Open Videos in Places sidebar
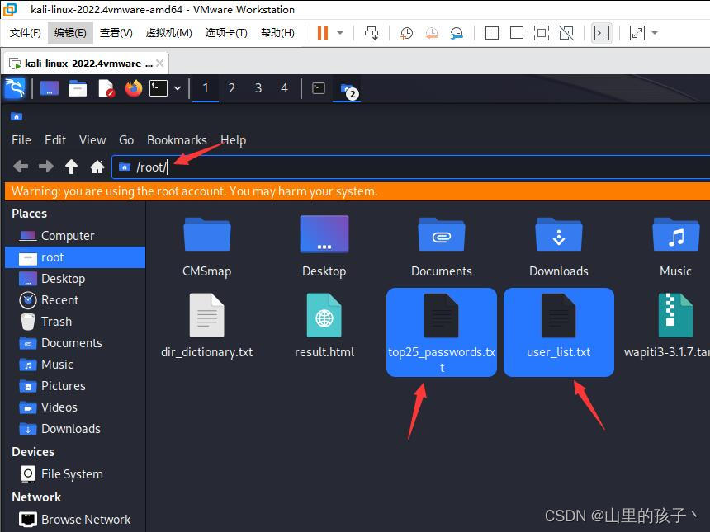This screenshot has width=710, height=532. click(x=75, y=407)
